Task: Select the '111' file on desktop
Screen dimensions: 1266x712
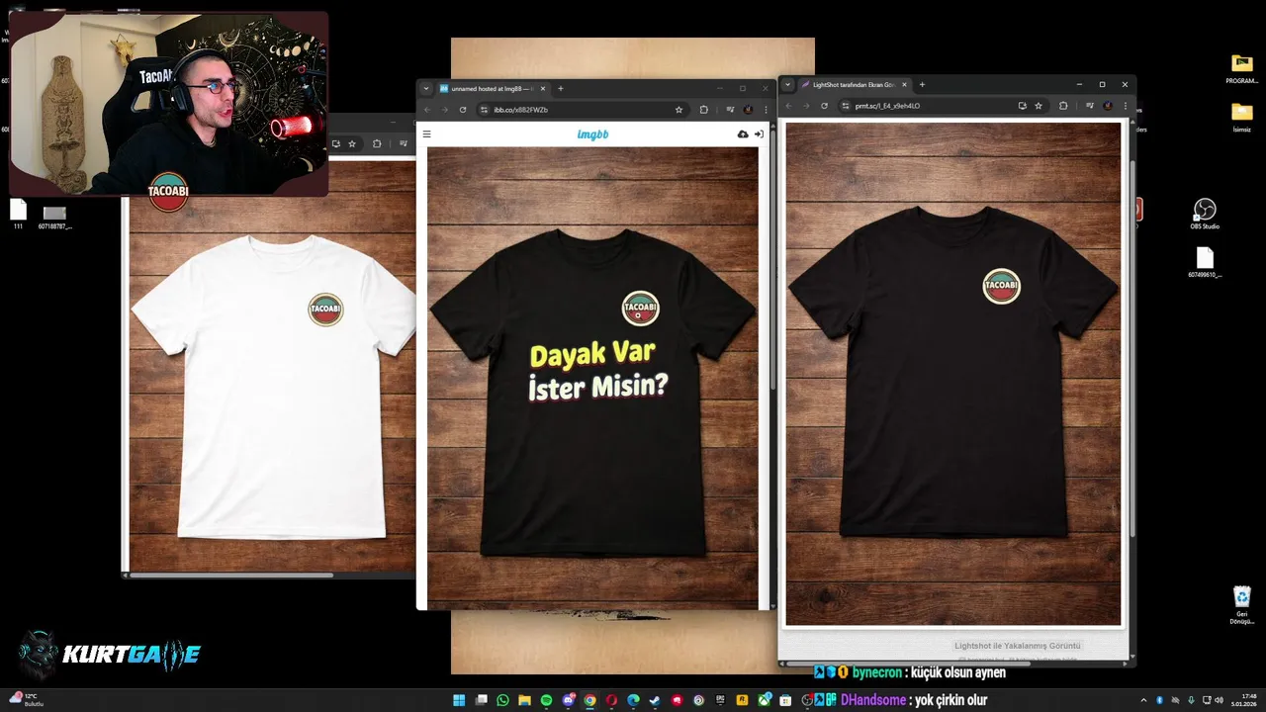Action: point(18,214)
